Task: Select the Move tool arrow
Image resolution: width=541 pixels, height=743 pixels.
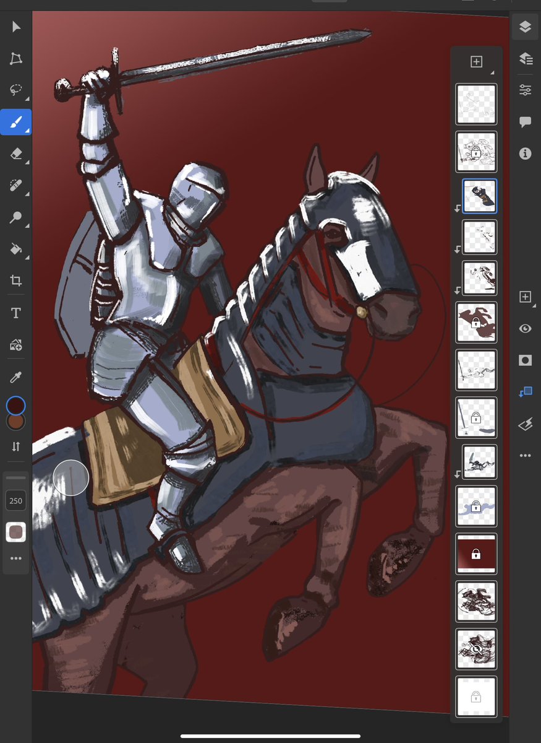Action: 16,27
